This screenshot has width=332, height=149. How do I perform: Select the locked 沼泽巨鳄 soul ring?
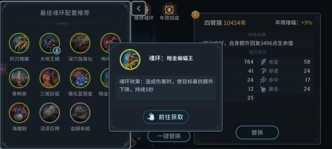pyautogui.click(x=50, y=113)
